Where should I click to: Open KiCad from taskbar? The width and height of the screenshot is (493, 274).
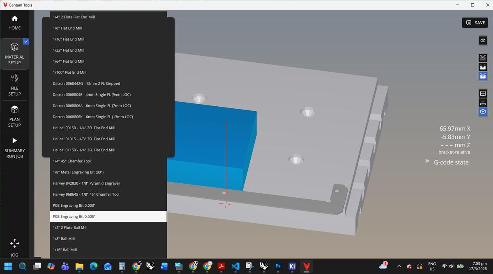pyautogui.click(x=293, y=266)
